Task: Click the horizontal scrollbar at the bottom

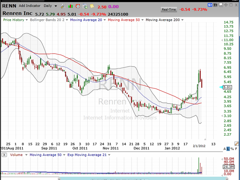Action: (143, 179)
